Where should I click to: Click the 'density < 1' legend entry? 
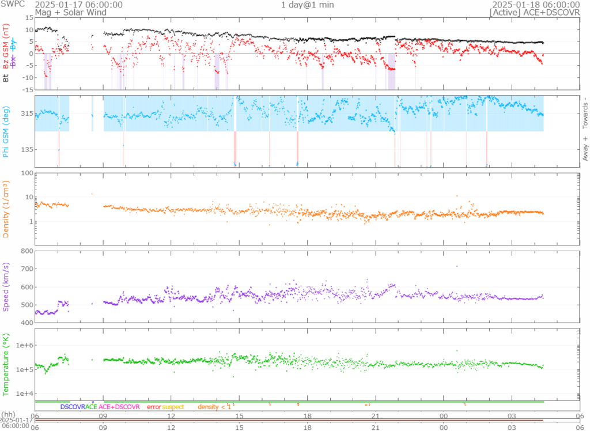214,407
